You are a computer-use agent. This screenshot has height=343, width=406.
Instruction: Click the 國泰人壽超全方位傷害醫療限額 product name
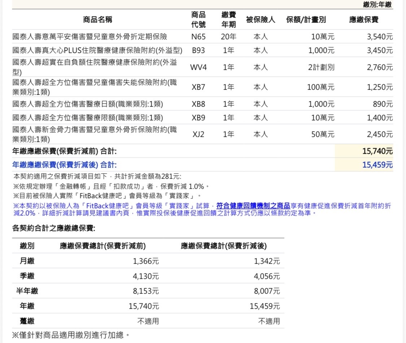tap(87, 118)
